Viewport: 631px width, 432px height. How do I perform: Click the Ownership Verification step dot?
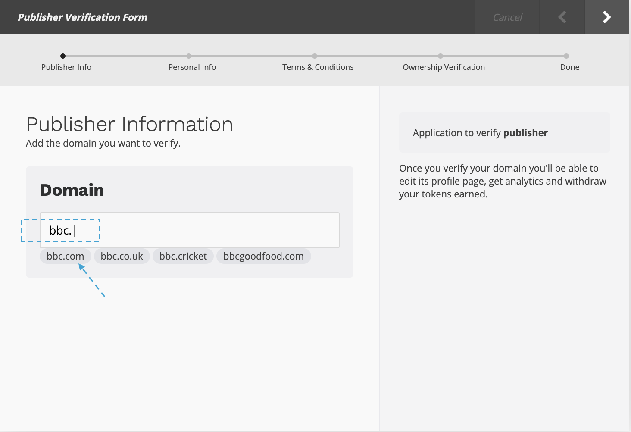tap(440, 56)
